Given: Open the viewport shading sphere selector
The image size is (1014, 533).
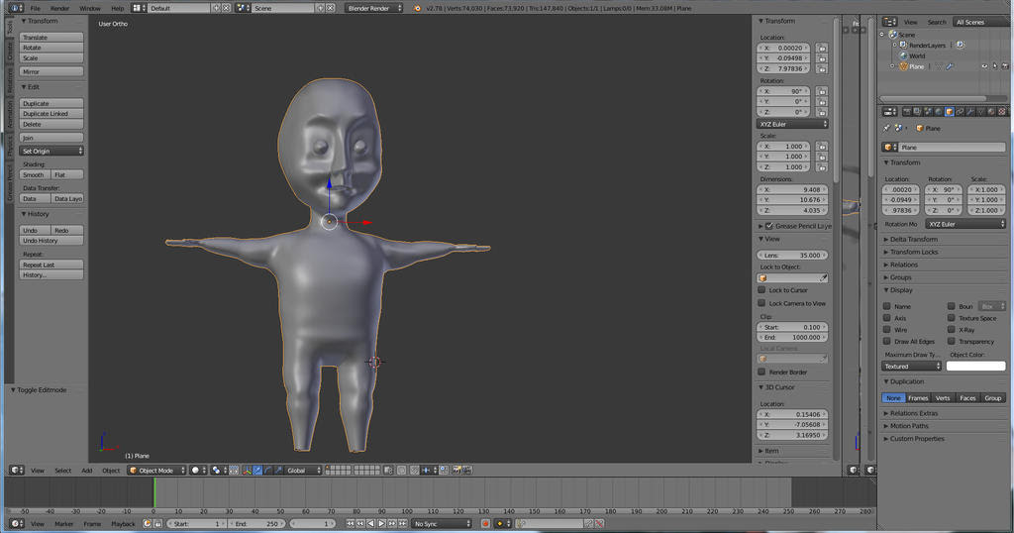Looking at the screenshot, I should pyautogui.click(x=198, y=471).
